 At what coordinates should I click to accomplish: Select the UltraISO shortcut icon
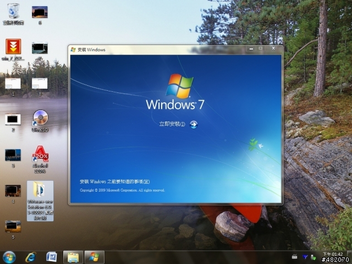(x=40, y=120)
